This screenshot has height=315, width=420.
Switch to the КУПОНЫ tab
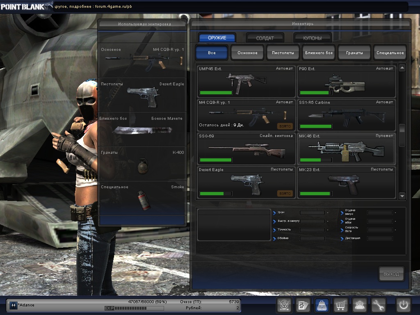click(x=312, y=38)
